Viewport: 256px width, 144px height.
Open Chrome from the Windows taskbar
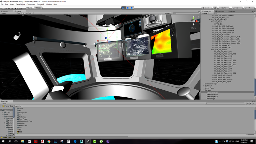point(49,141)
